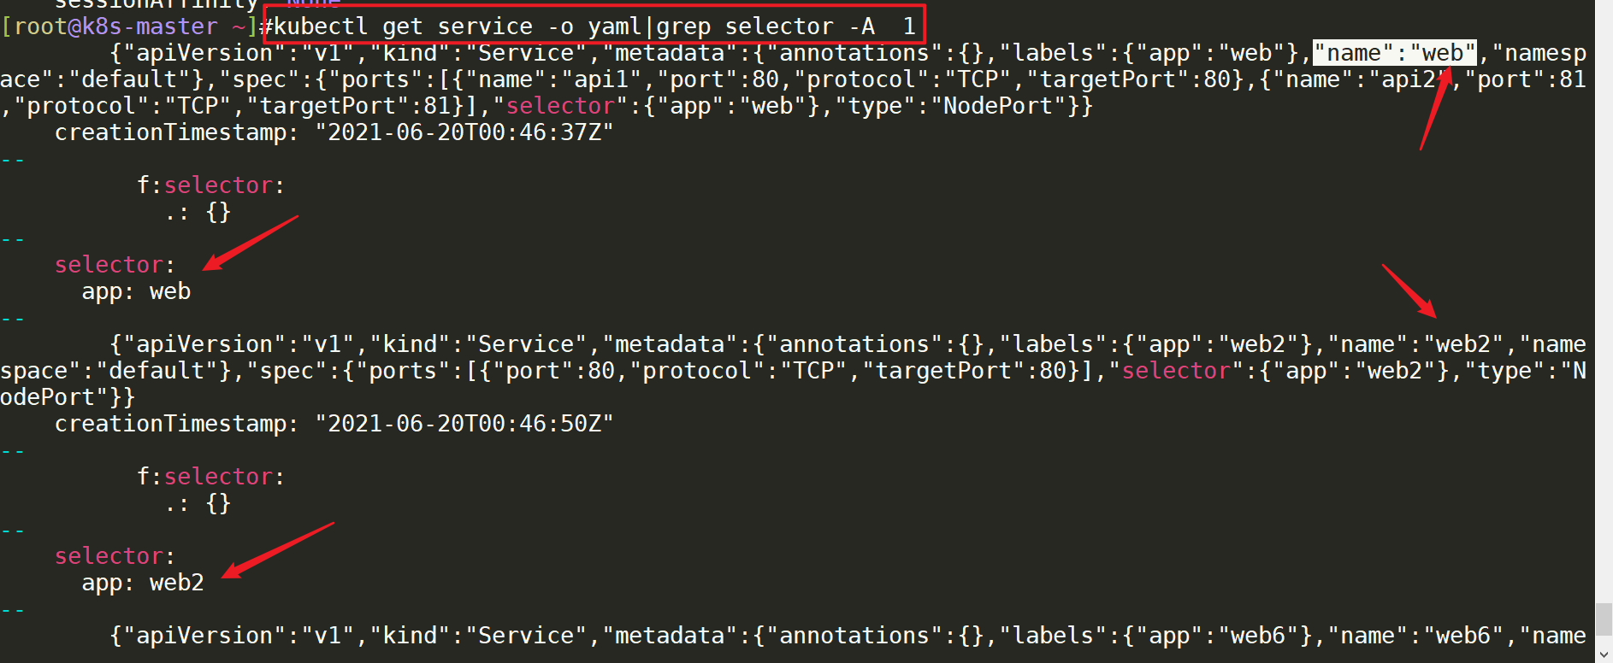The image size is (1613, 663).
Task: Click the "name":"api1" port entry
Action: 553,79
